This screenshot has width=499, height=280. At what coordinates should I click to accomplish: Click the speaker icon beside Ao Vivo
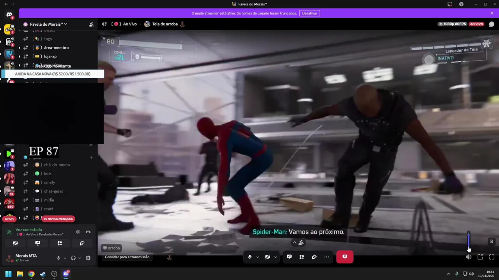104,24
